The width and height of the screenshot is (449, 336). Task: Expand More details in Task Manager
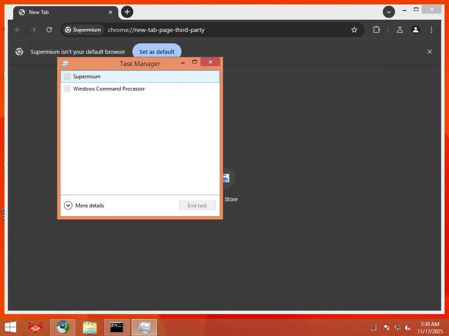pos(84,206)
